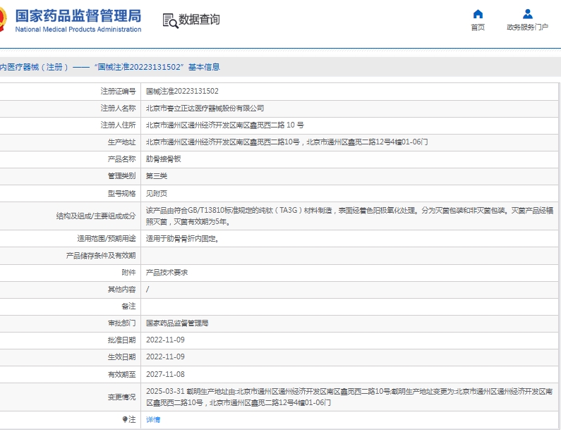The height and width of the screenshot is (434, 561).
Task: Click the 生产地址 address value
Action: point(286,142)
